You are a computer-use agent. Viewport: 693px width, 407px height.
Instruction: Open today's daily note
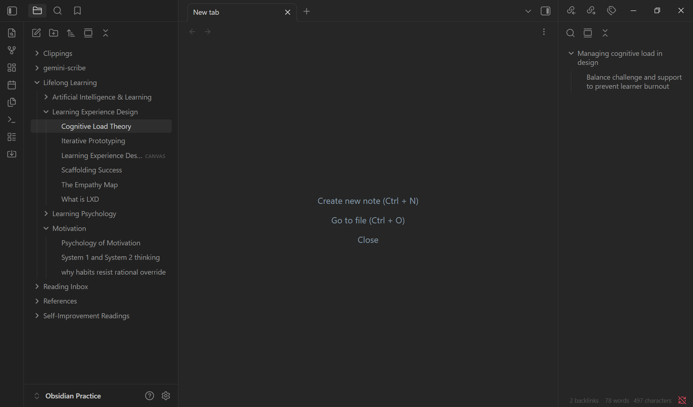click(x=12, y=85)
